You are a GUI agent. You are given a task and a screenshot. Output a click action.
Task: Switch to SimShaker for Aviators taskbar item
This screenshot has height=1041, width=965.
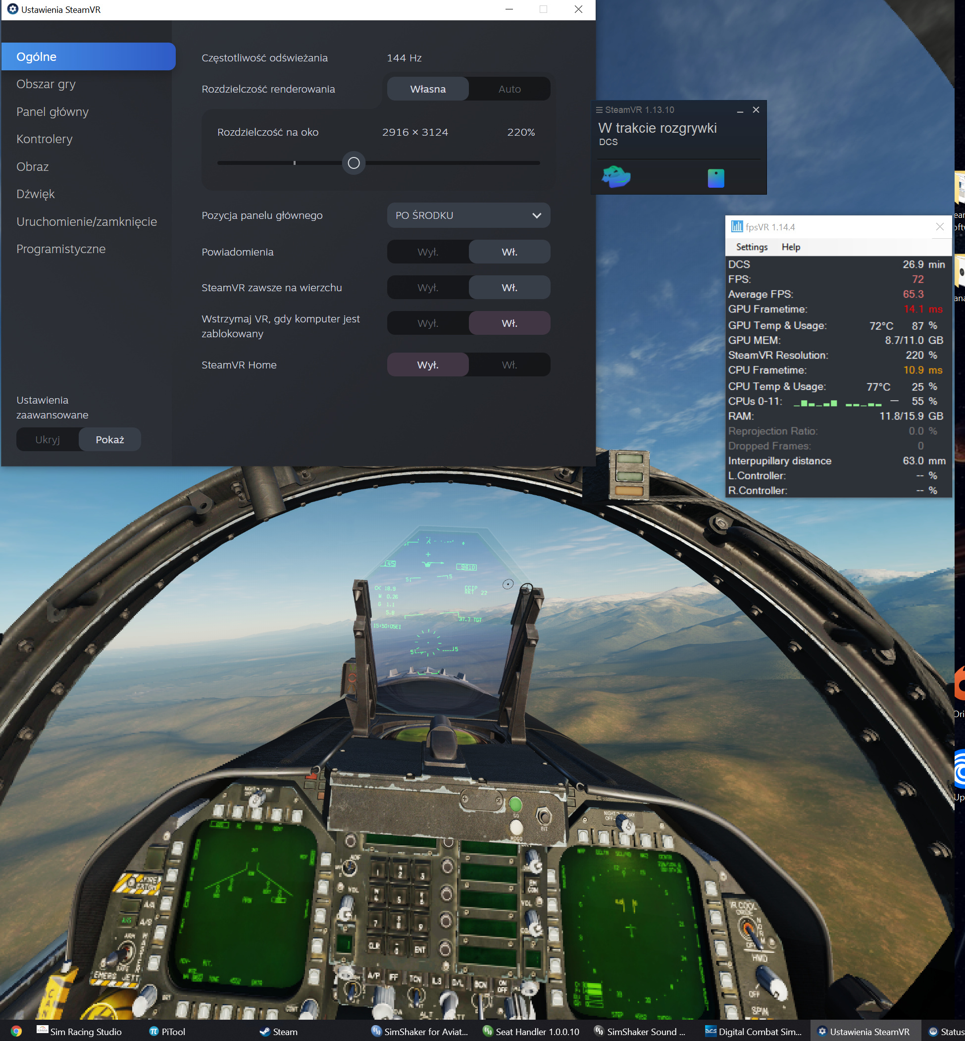(x=419, y=1032)
